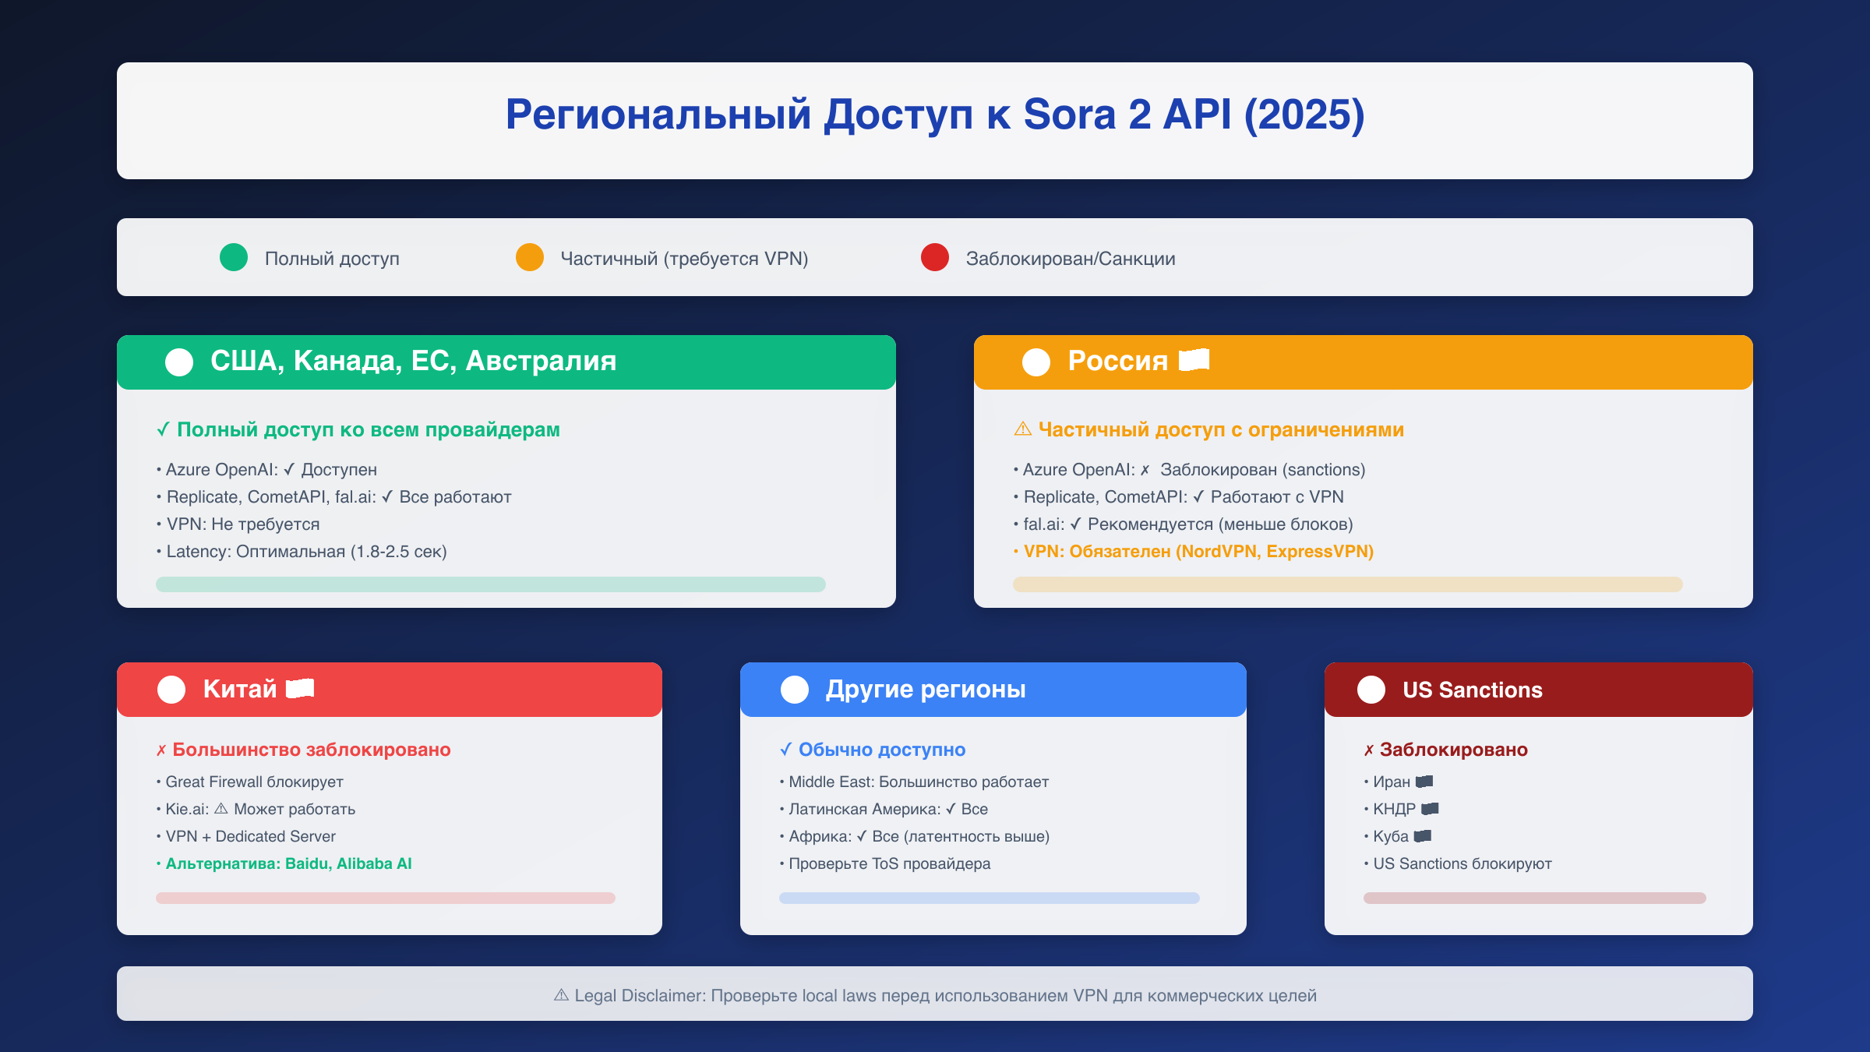Click the white circle in US Sanctions header
1870x1052 pixels.
point(1371,690)
